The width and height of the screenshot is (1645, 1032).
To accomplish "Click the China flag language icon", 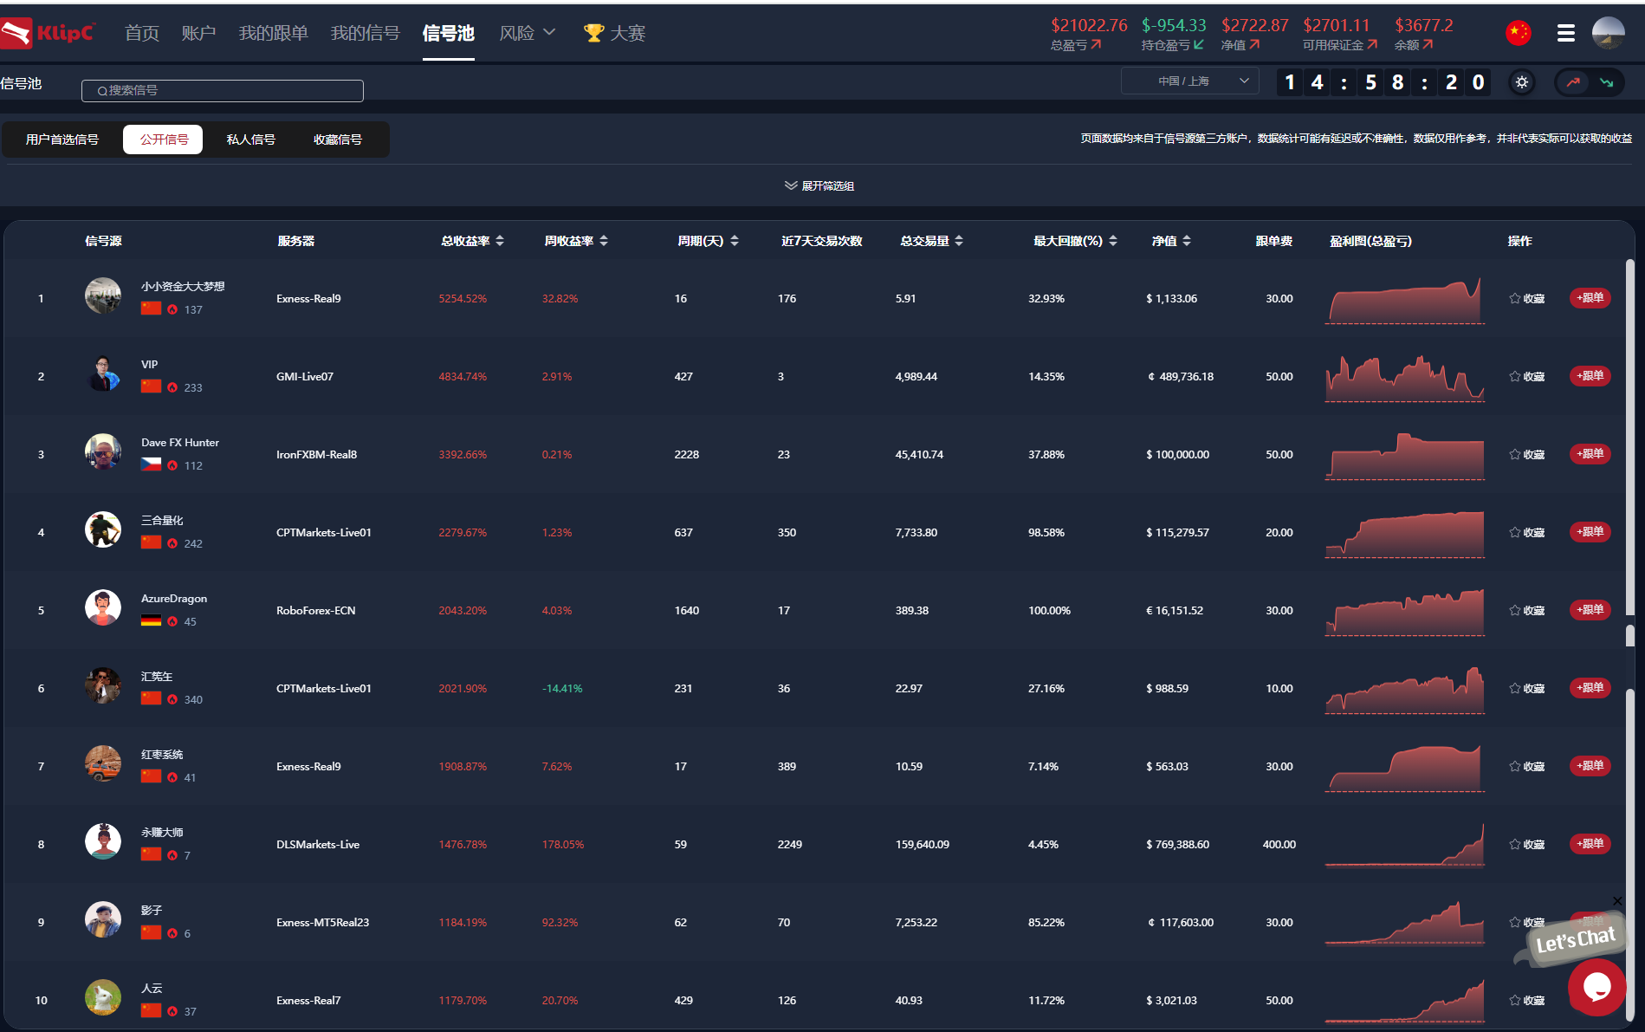I will 1518,33.
